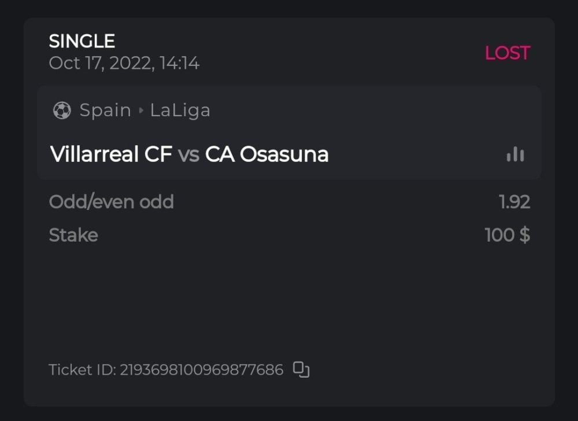Select the CA Osasuna team name
578x421 pixels.
(x=266, y=154)
